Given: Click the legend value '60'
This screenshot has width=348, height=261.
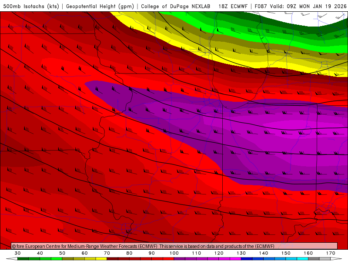Looking at the screenshot, I should (x=84, y=253).
